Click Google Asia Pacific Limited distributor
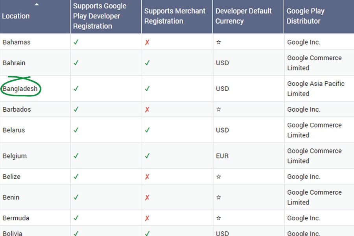Image resolution: width=354 pixels, height=236 pixels. click(315, 88)
